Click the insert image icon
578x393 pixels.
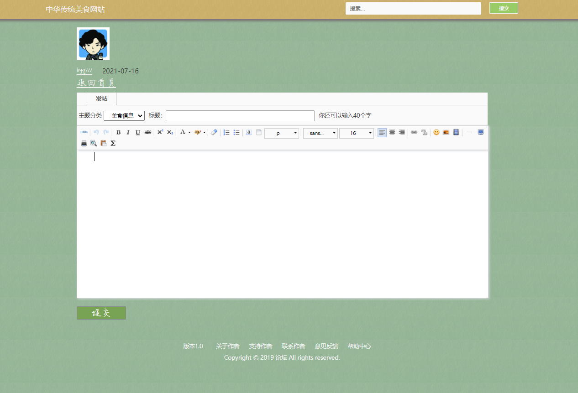pos(446,132)
